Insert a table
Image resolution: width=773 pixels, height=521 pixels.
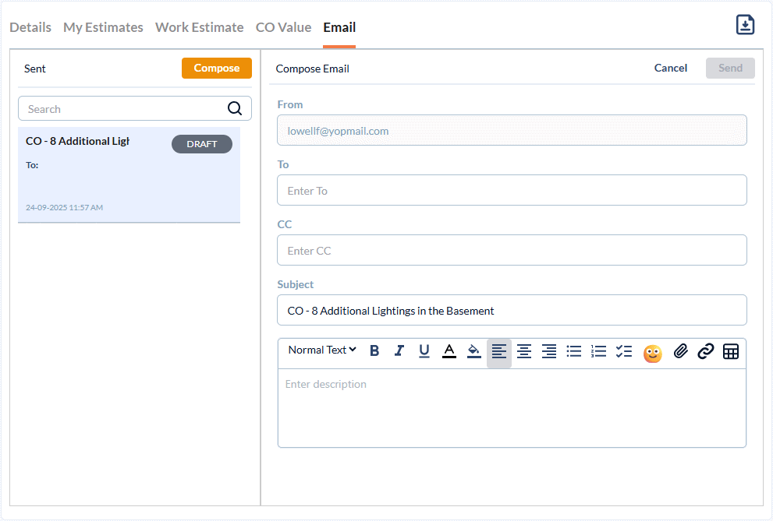(731, 351)
